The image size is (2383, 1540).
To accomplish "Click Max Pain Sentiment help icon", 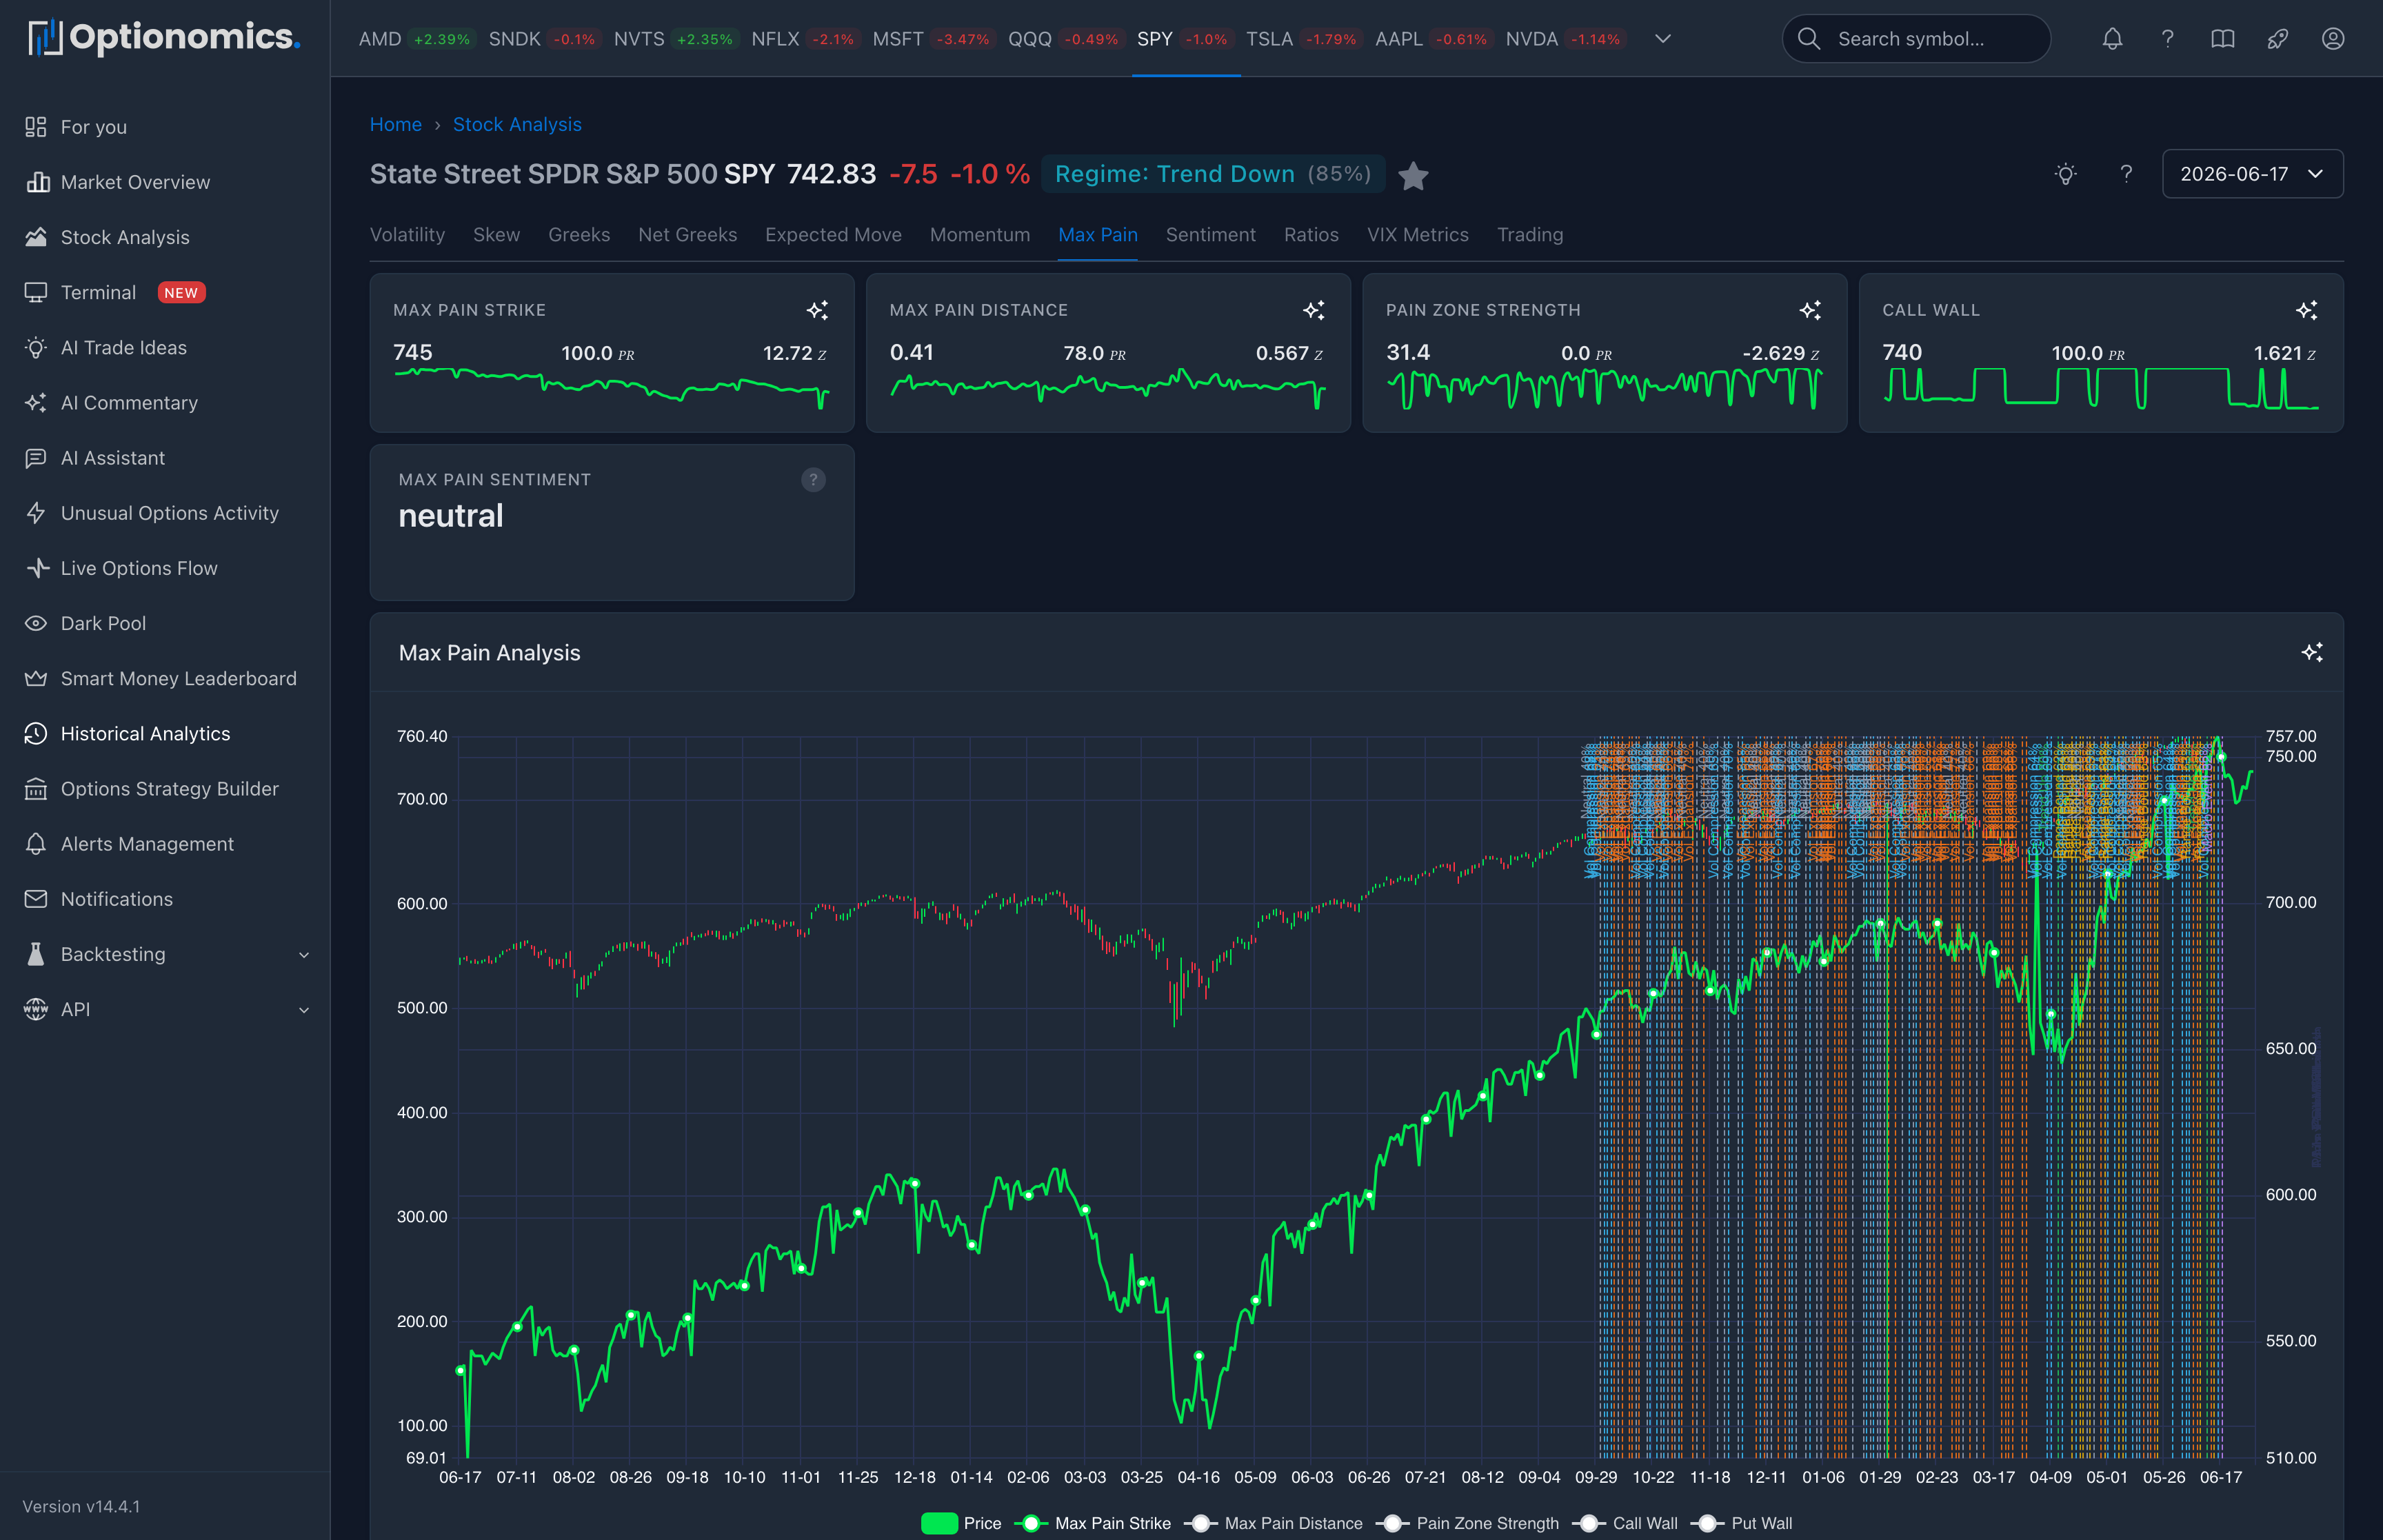I will click(x=813, y=480).
